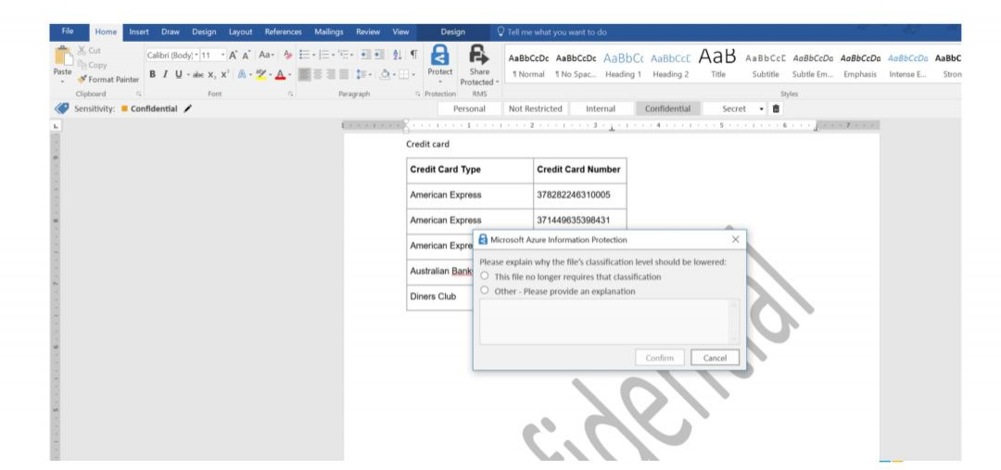Click the Cancel button in the dialog
This screenshot has height=470, width=1001.
[715, 358]
